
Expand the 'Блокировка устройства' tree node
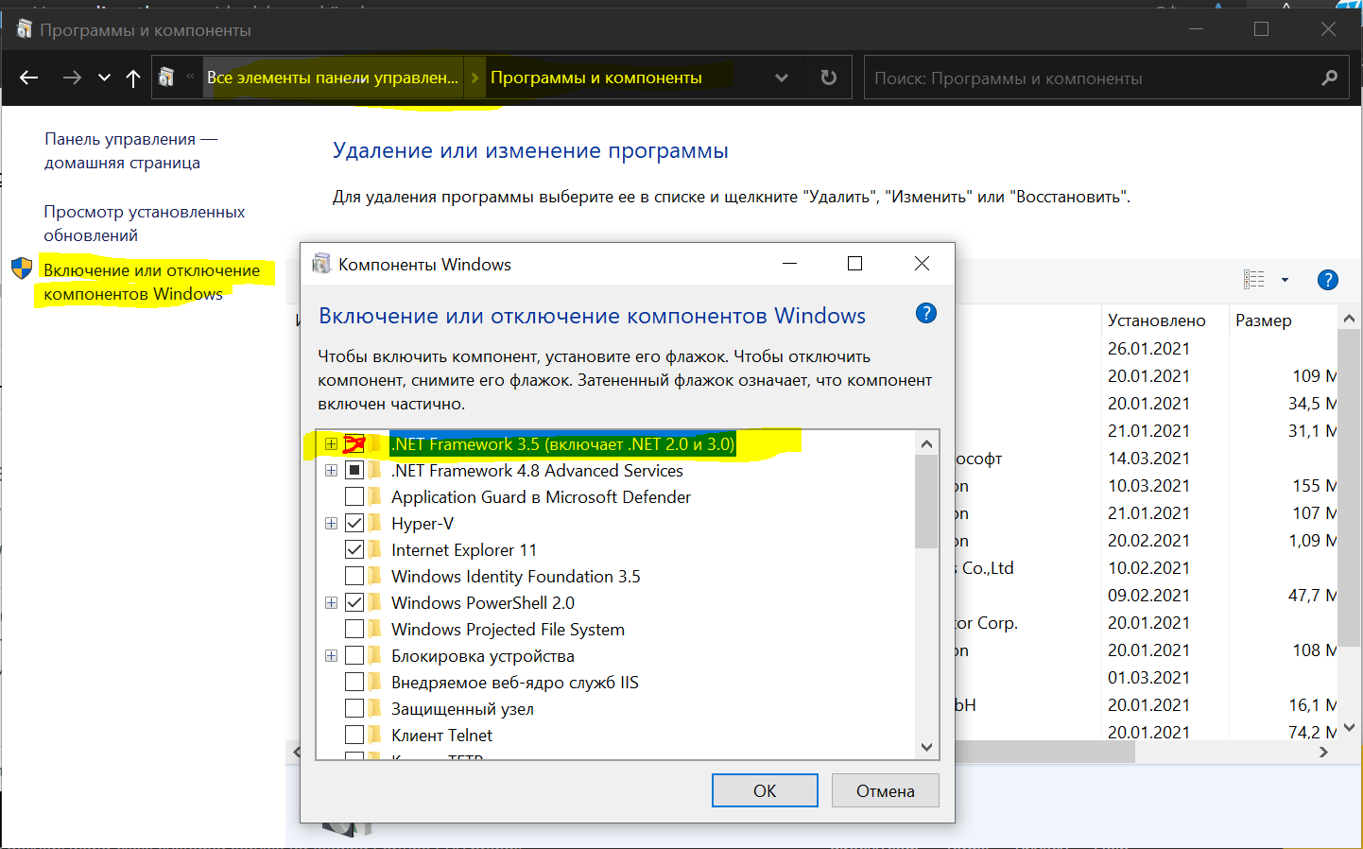[331, 655]
